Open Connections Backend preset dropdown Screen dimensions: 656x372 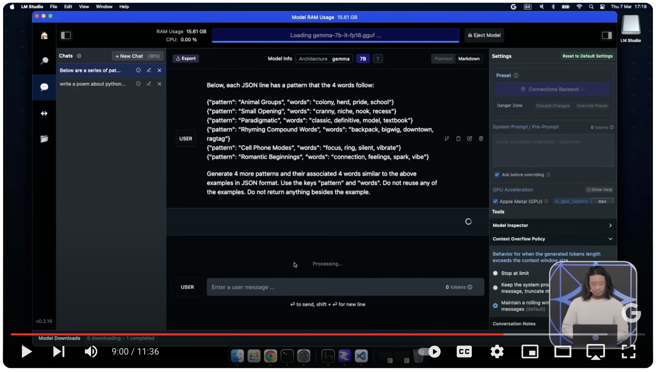click(553, 89)
